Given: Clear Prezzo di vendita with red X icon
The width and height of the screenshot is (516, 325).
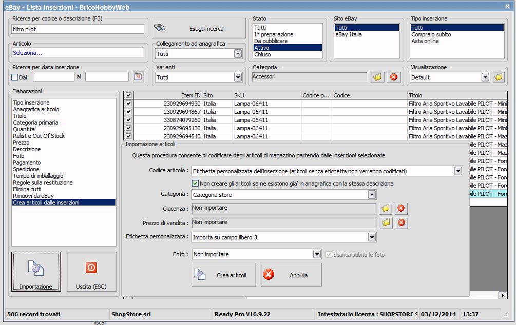Looking at the screenshot, I should (x=402, y=222).
